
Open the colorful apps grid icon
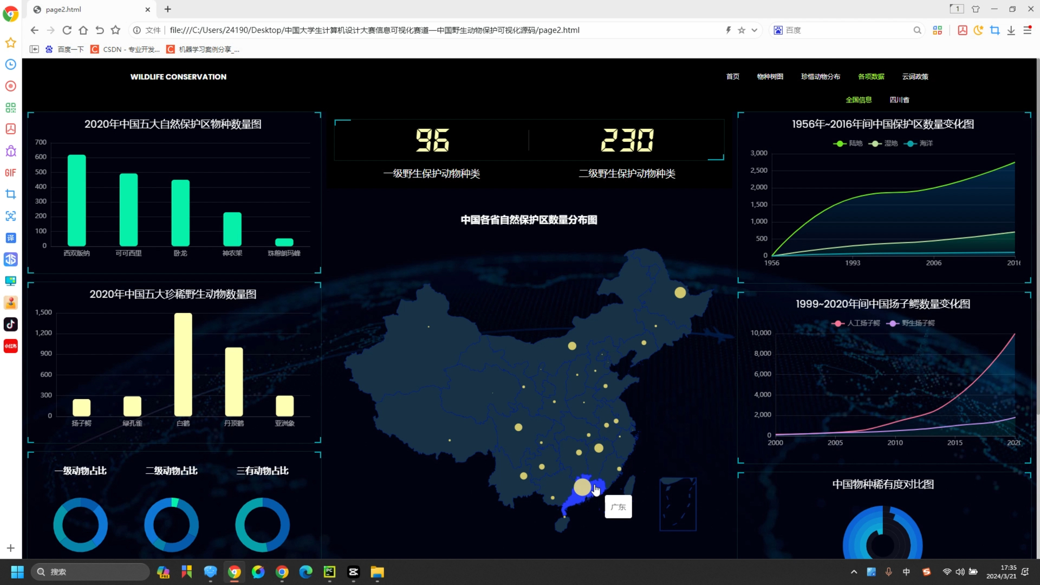click(938, 30)
